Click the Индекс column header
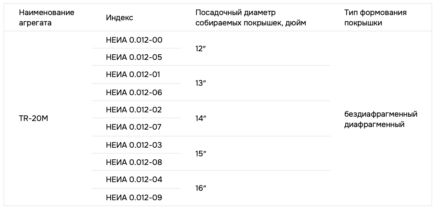Image resolution: width=440 pixels, height=211 pixels. point(119,18)
